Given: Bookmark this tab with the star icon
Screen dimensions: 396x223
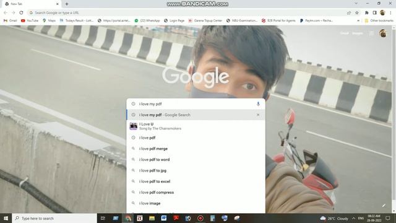Looking at the screenshot, I should click(x=357, y=12).
